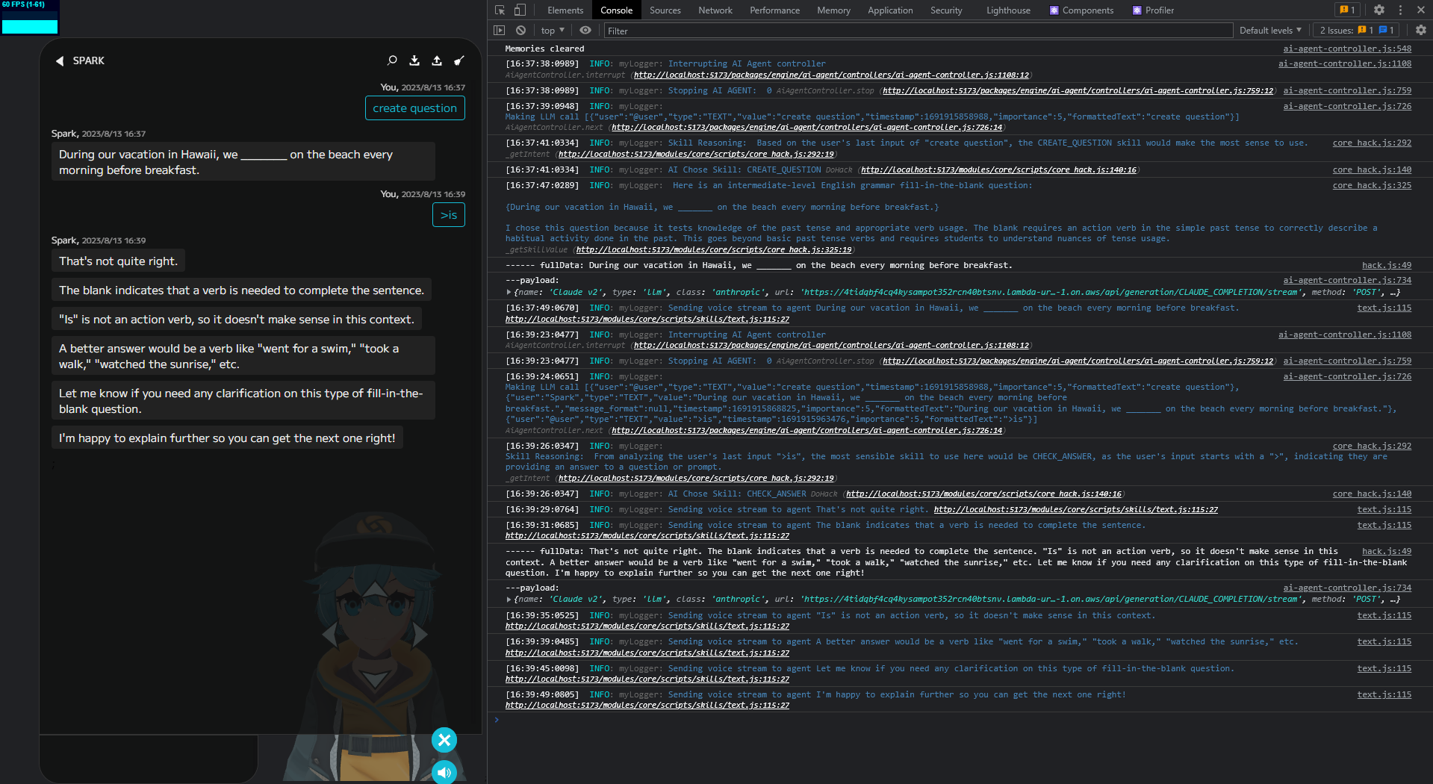Open search in the SPARK chat panel
This screenshot has height=784, width=1433.
tap(392, 60)
